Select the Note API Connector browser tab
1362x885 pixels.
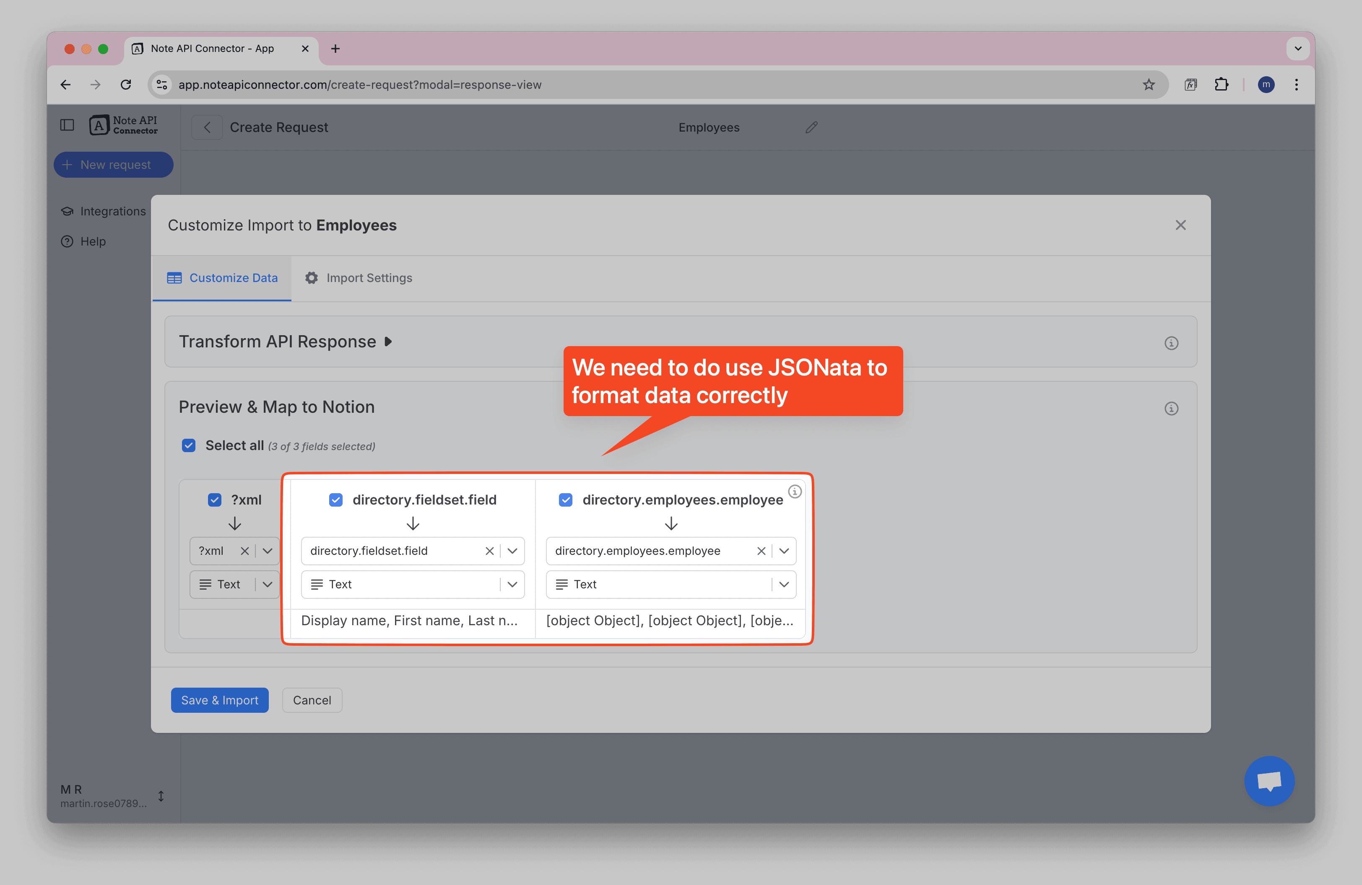(220, 49)
